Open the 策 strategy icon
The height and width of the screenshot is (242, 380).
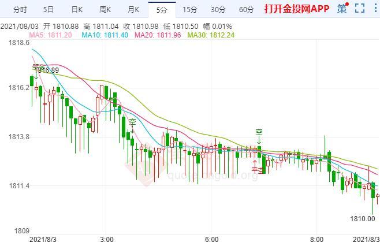(342, 9)
